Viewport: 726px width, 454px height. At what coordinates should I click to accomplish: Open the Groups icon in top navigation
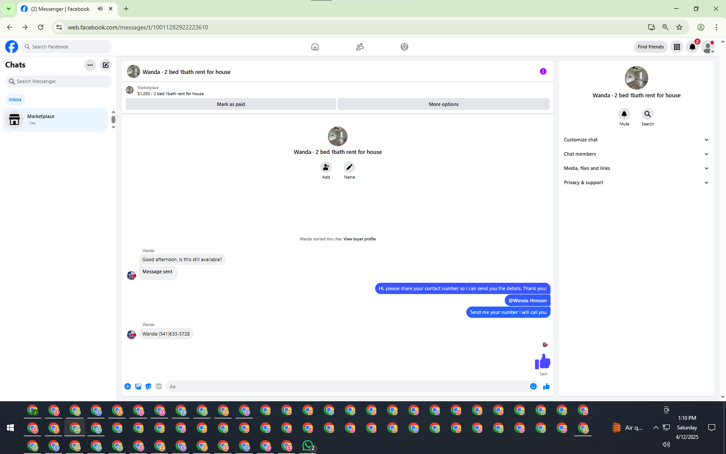coord(404,47)
